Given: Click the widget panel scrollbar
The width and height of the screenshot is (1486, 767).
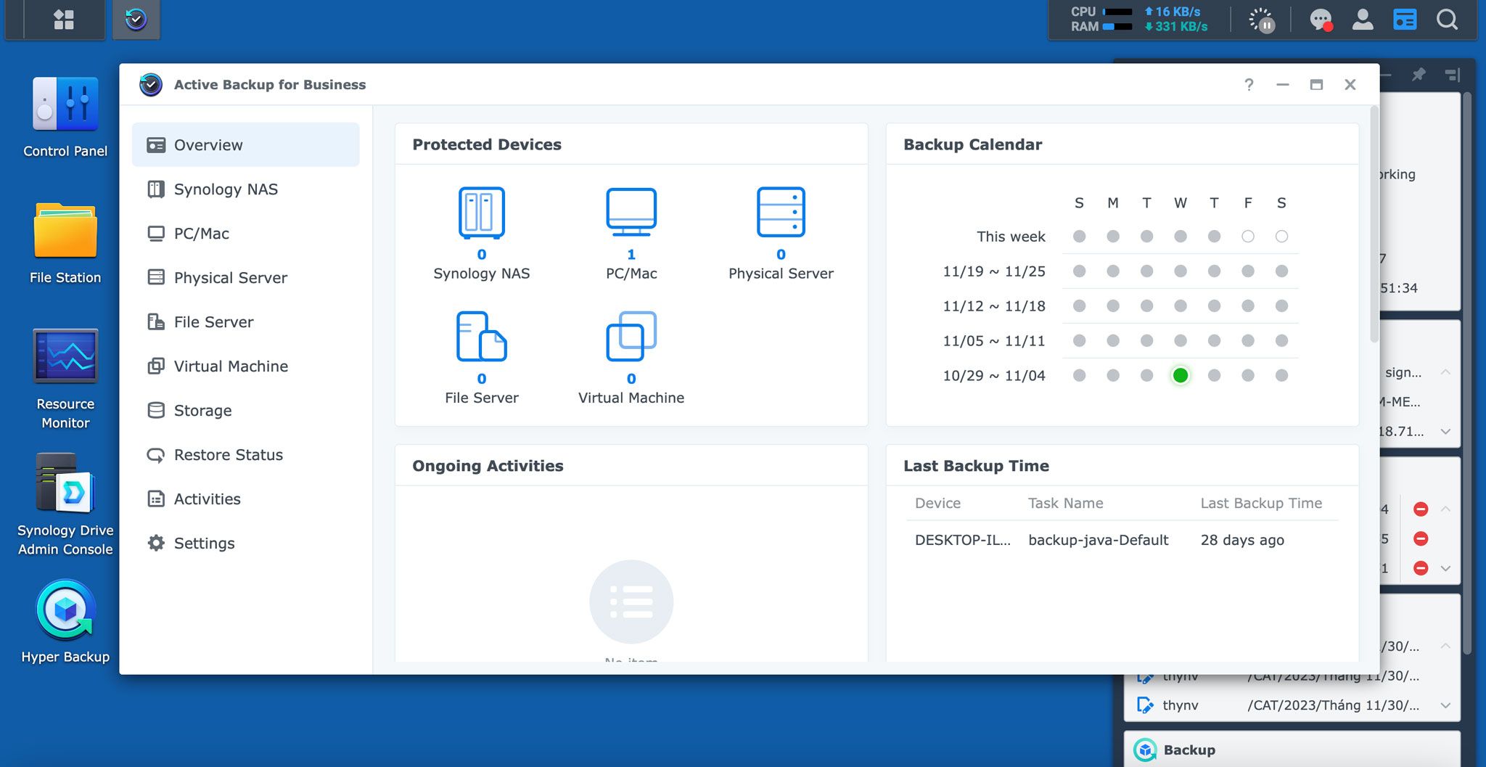Looking at the screenshot, I should tap(1467, 374).
